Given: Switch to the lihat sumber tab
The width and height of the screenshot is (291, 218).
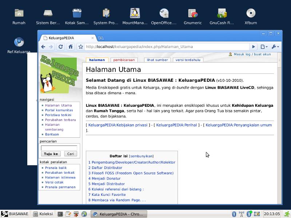Looking at the screenshot, I should tap(157, 60).
